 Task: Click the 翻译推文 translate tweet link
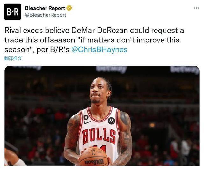(13, 58)
